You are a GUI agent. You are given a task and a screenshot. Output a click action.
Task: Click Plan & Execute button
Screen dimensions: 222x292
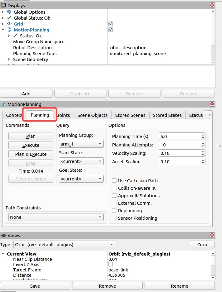click(x=31, y=154)
